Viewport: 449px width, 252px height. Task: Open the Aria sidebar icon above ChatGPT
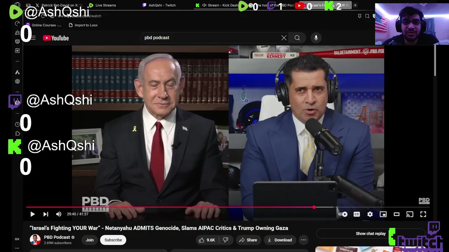coord(17,72)
